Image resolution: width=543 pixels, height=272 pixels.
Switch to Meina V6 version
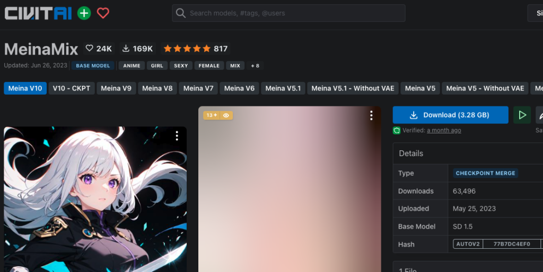[239, 88]
